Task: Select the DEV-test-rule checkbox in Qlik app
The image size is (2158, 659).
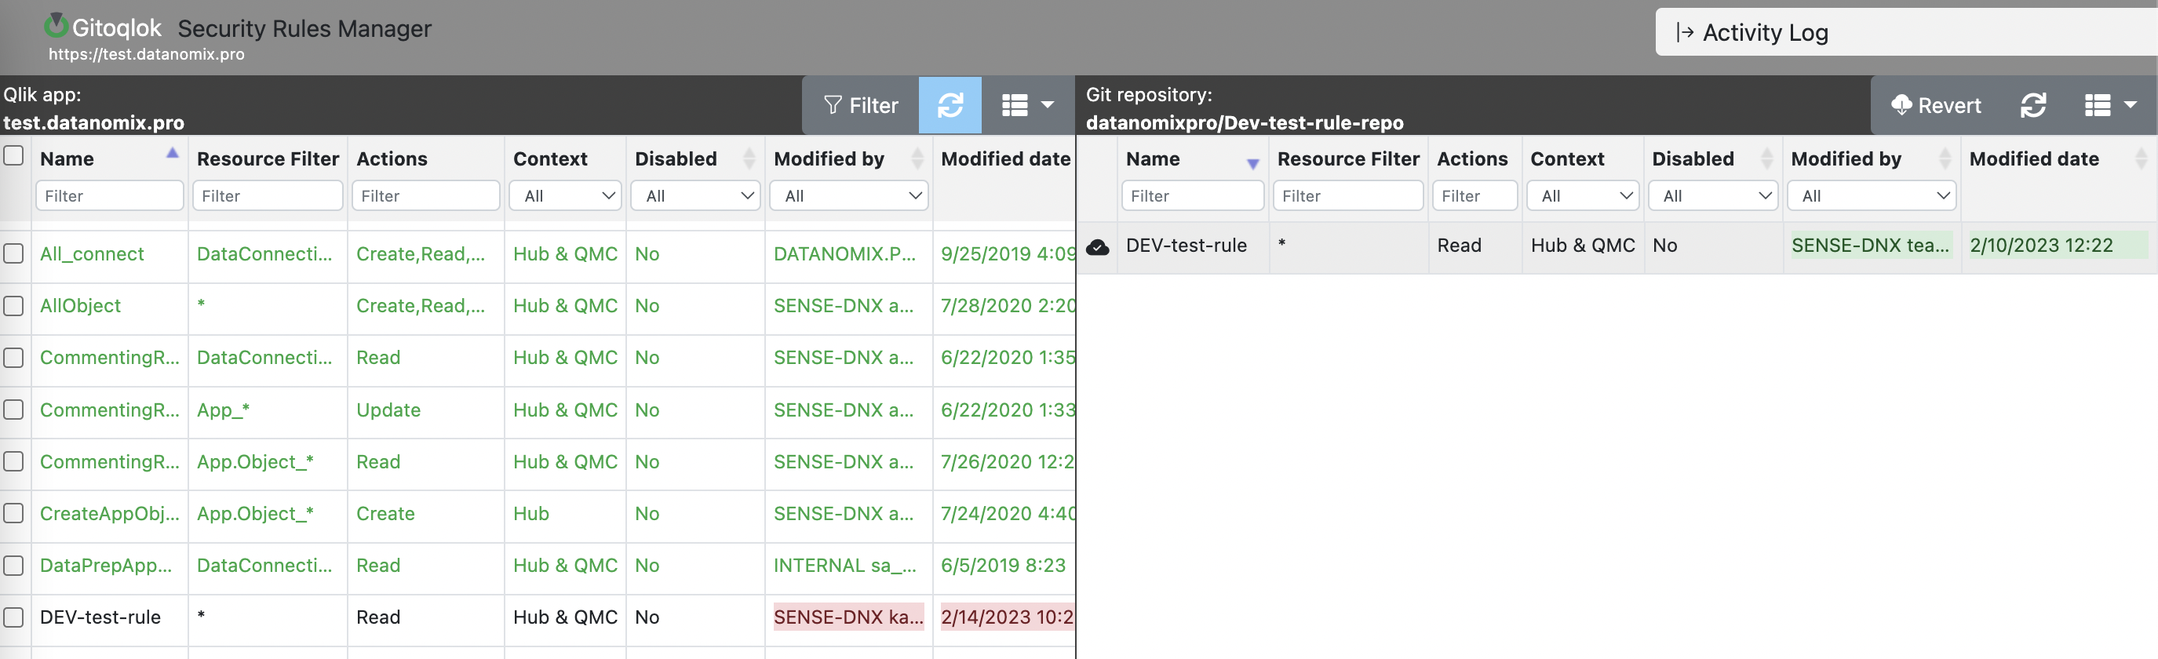Action: point(14,617)
